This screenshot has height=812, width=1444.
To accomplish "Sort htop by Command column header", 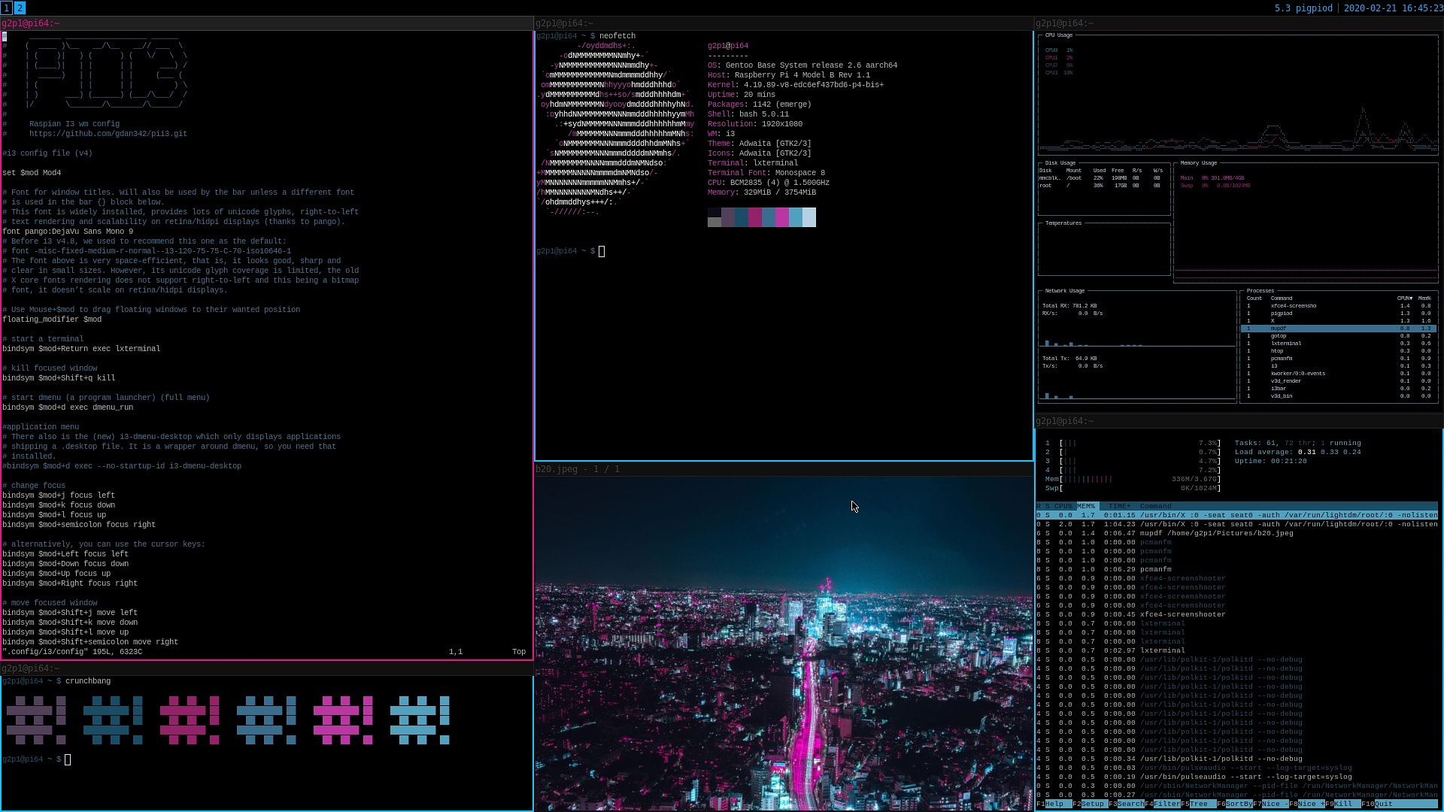I will coord(1156,506).
